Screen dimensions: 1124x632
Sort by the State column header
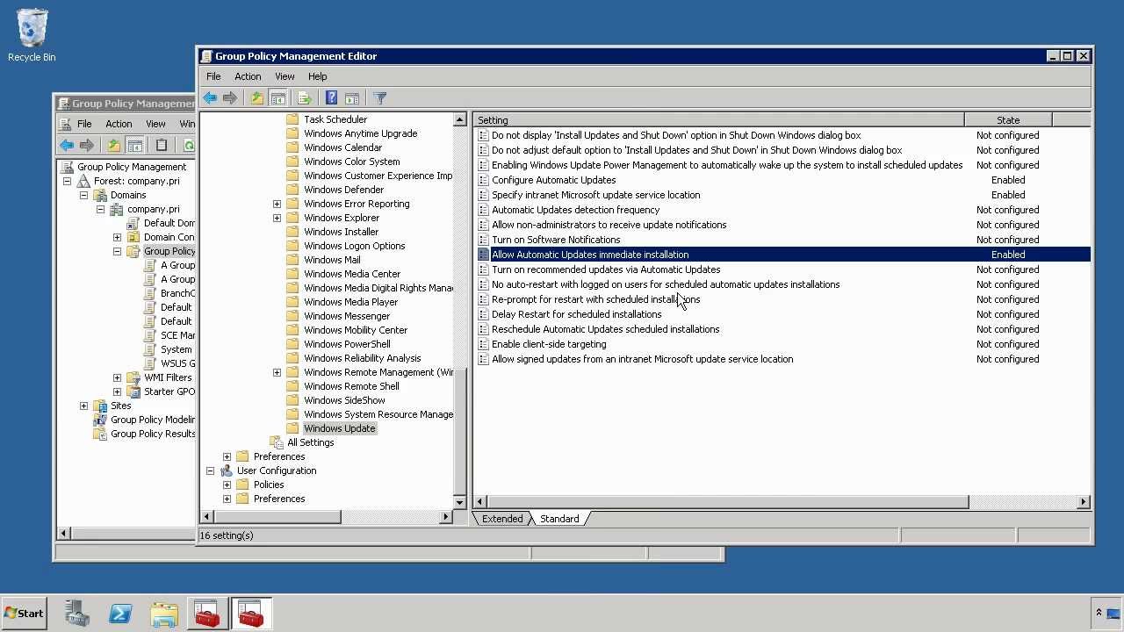[1008, 120]
